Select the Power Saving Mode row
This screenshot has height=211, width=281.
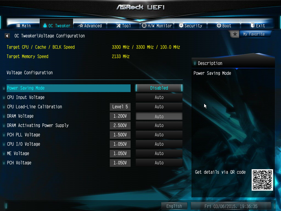tap(69, 88)
